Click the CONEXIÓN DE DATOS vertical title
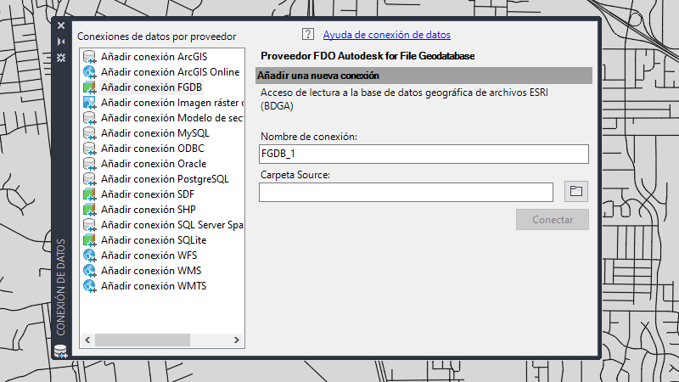Image resolution: width=679 pixels, height=382 pixels. (60, 287)
